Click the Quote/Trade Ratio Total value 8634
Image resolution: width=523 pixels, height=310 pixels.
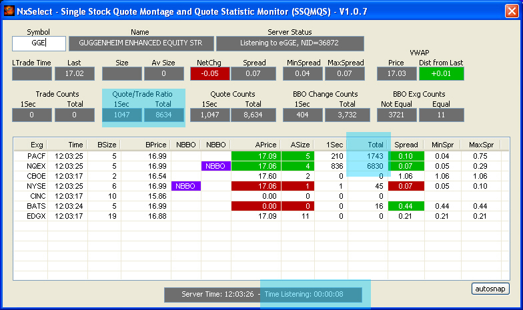coord(164,115)
